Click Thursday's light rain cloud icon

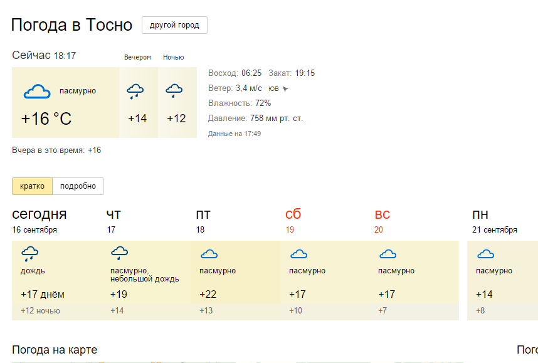pyautogui.click(x=119, y=254)
